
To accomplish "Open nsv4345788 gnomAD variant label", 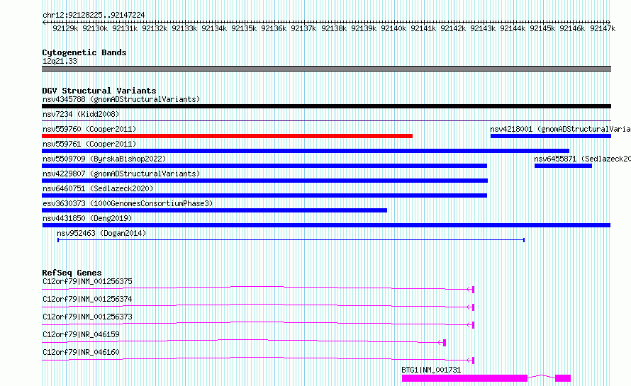I will coord(121,99).
